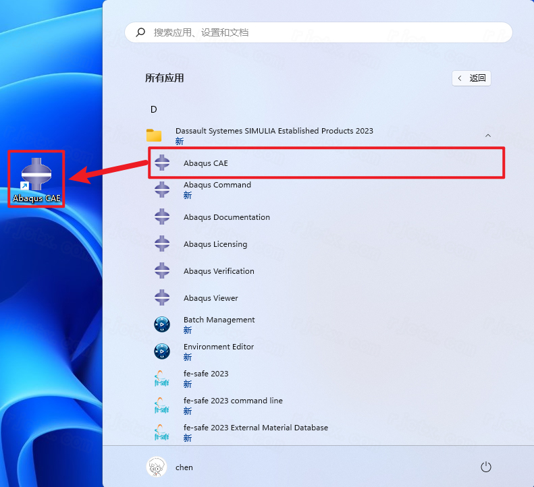534x487 pixels.
Task: Click the power button icon
Action: (x=485, y=467)
